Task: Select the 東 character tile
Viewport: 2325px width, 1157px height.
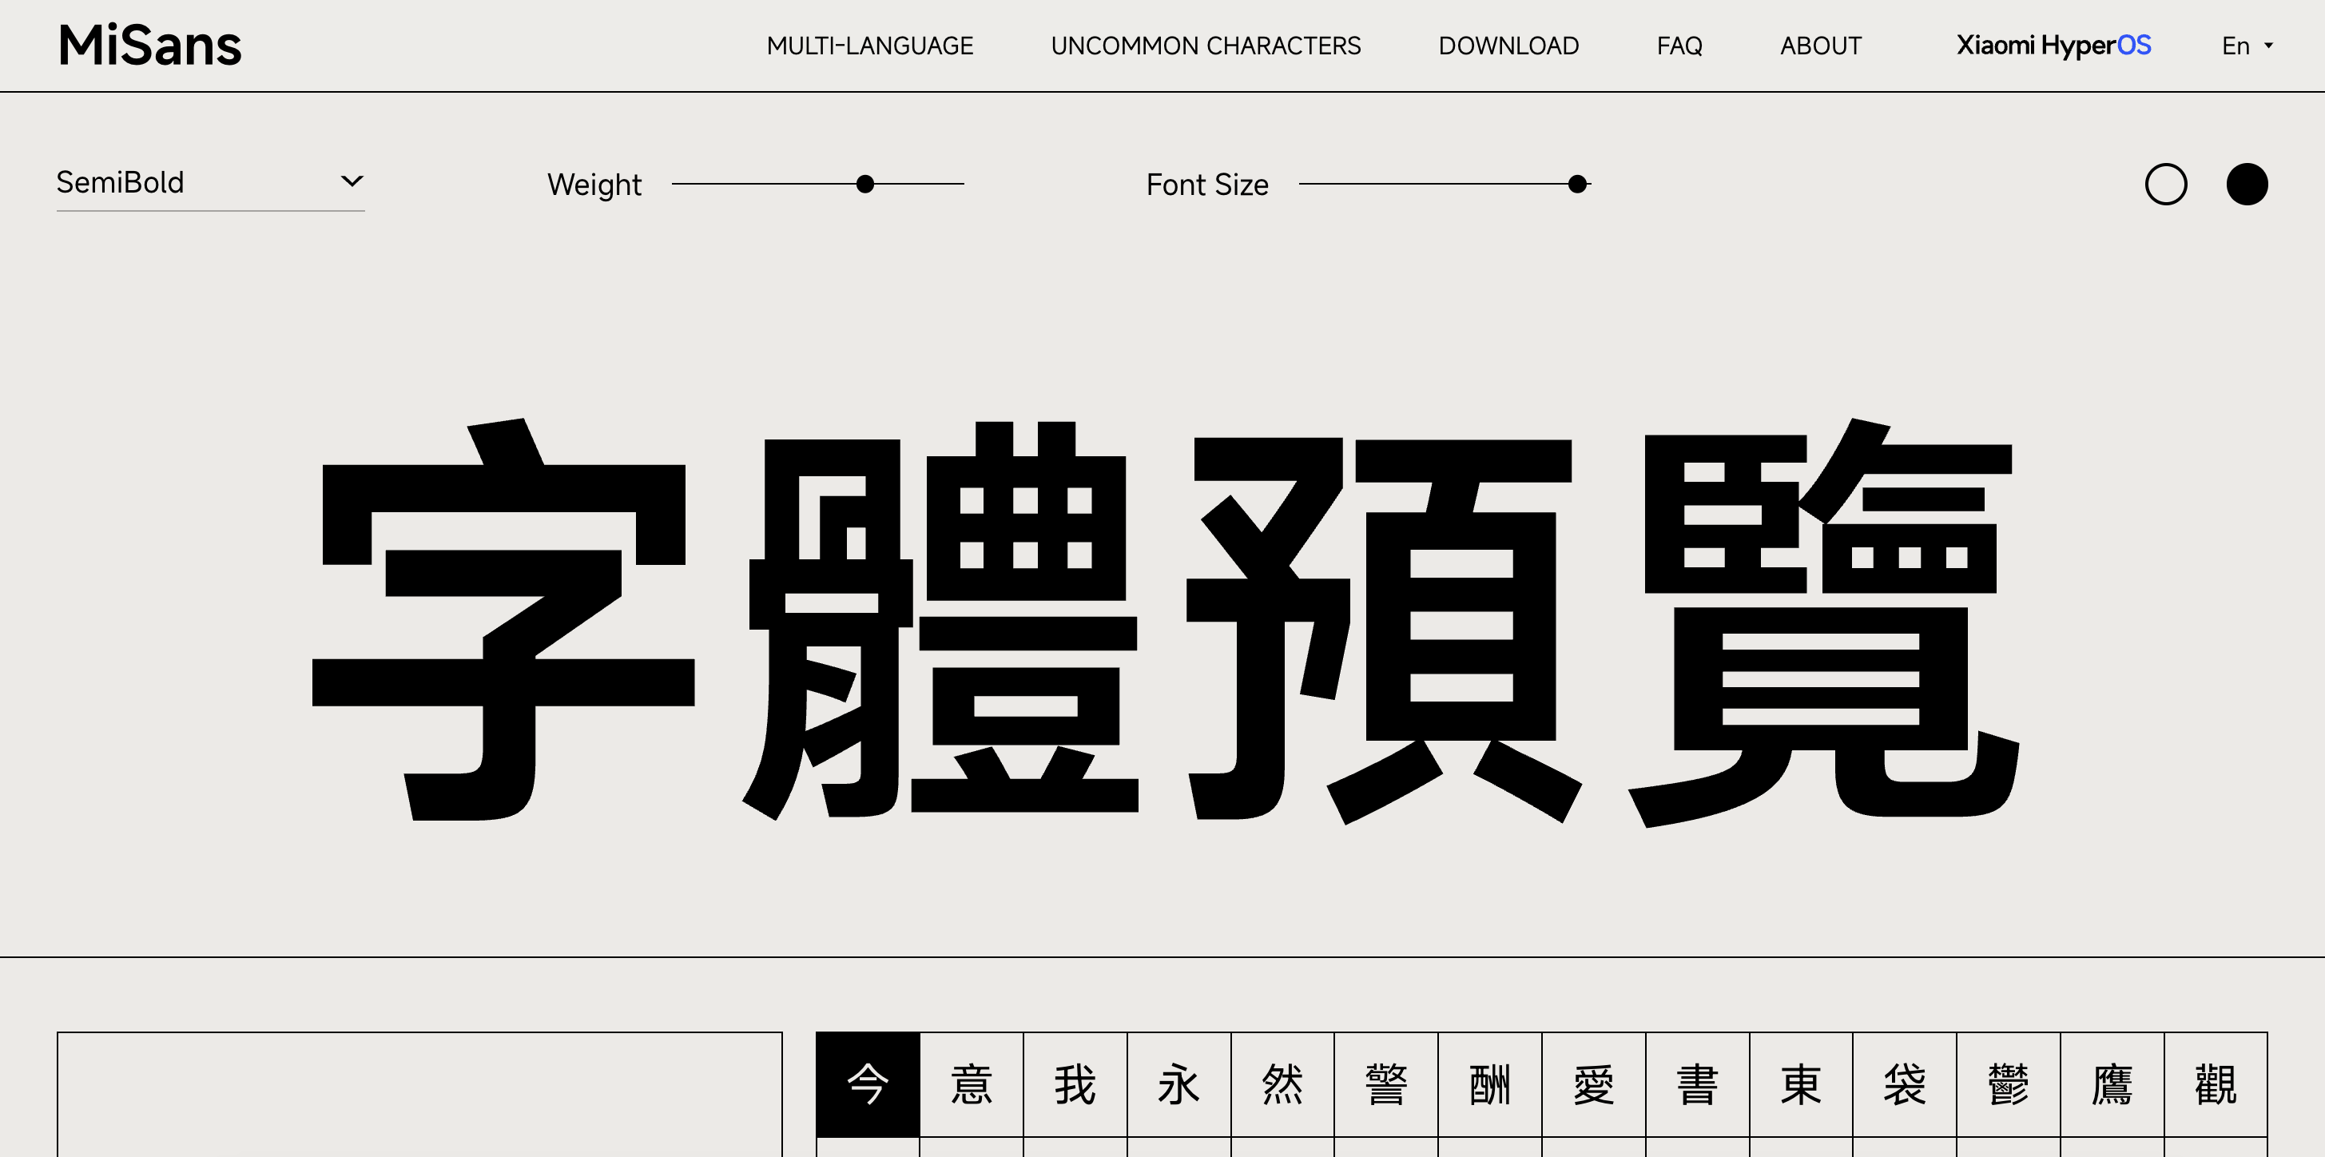Action: click(x=1801, y=1084)
